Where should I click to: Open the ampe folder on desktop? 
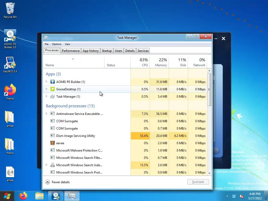[10, 119]
